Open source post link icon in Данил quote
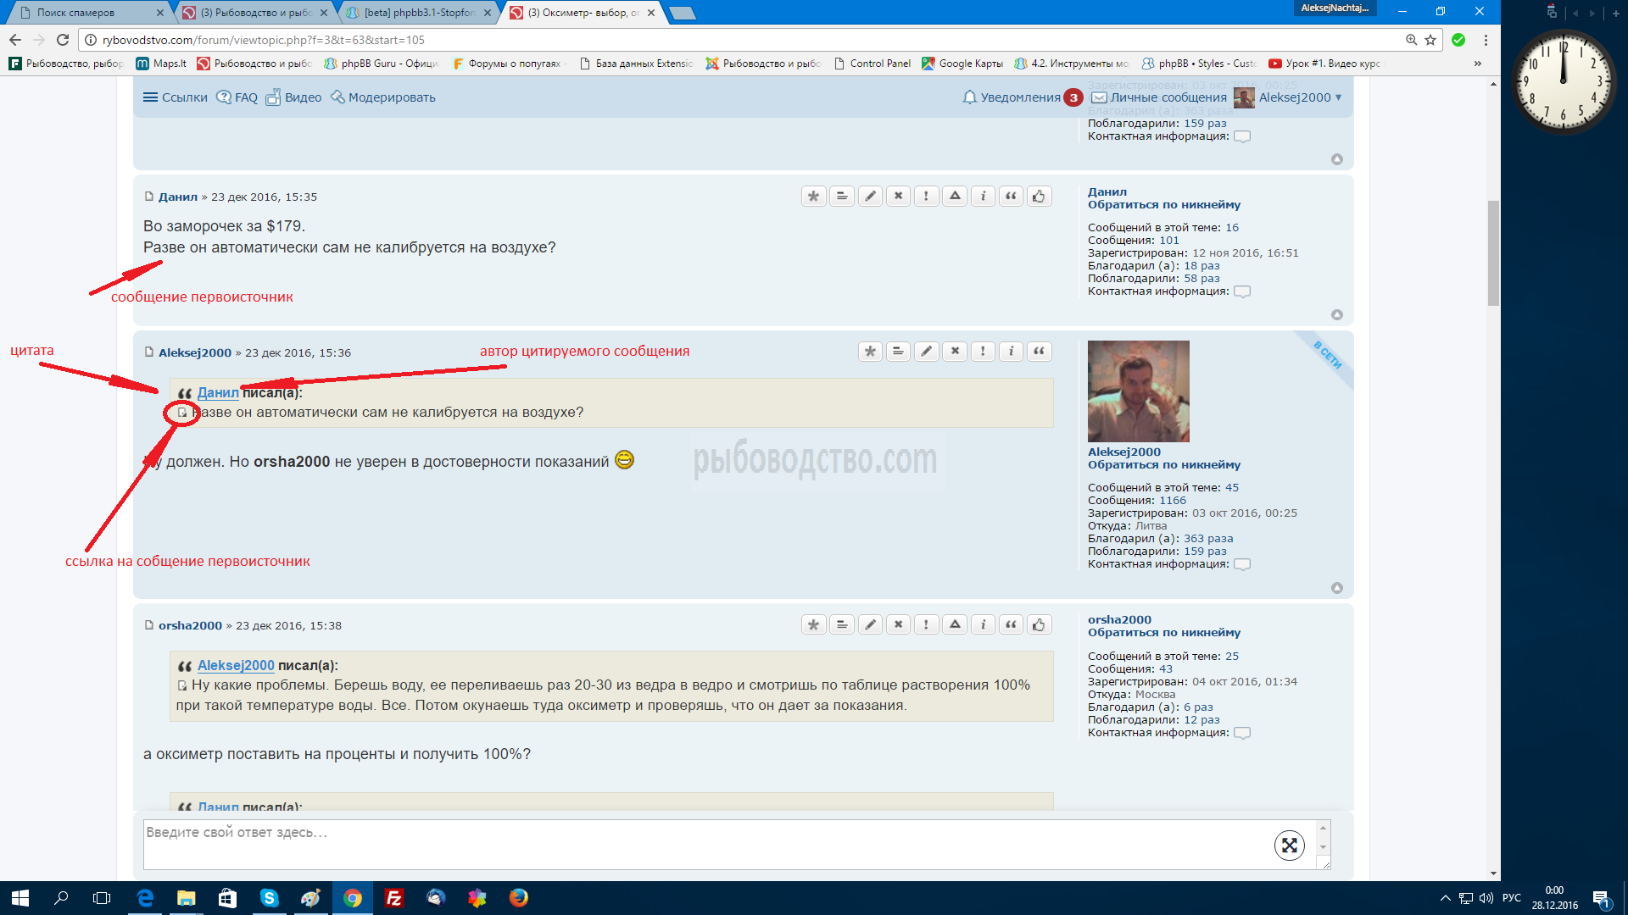This screenshot has width=1628, height=915. 181,413
